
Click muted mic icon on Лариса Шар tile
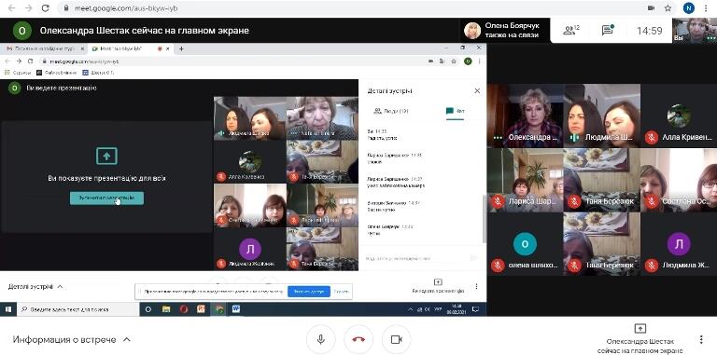click(x=498, y=200)
